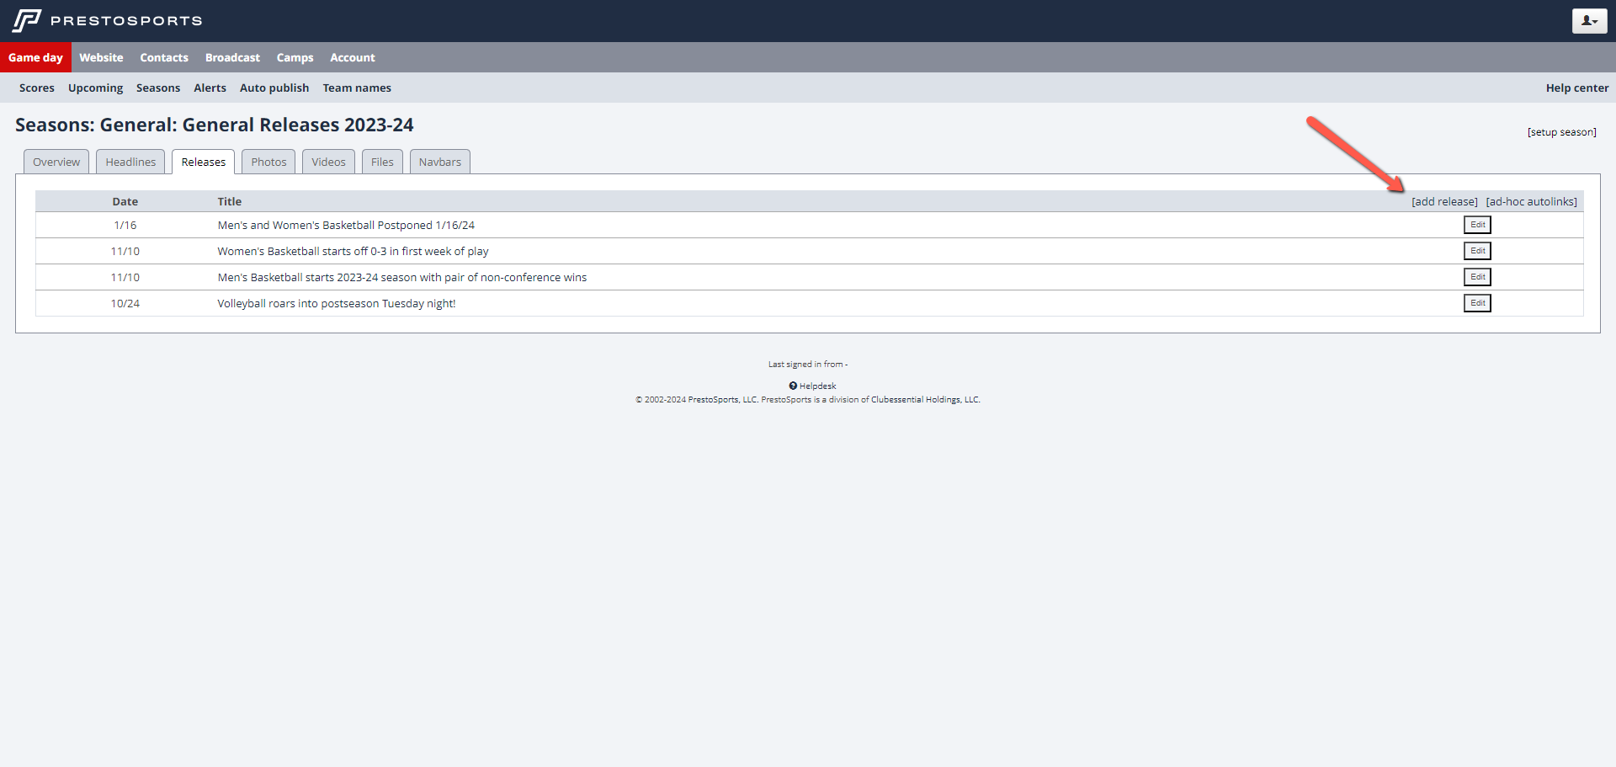Edit the Volleyball roars into postseason release
Image resolution: width=1616 pixels, height=767 pixels.
point(1477,303)
